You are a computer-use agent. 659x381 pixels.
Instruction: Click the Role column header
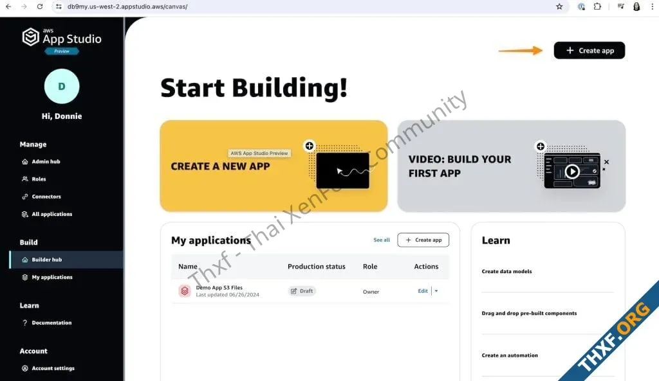370,267
